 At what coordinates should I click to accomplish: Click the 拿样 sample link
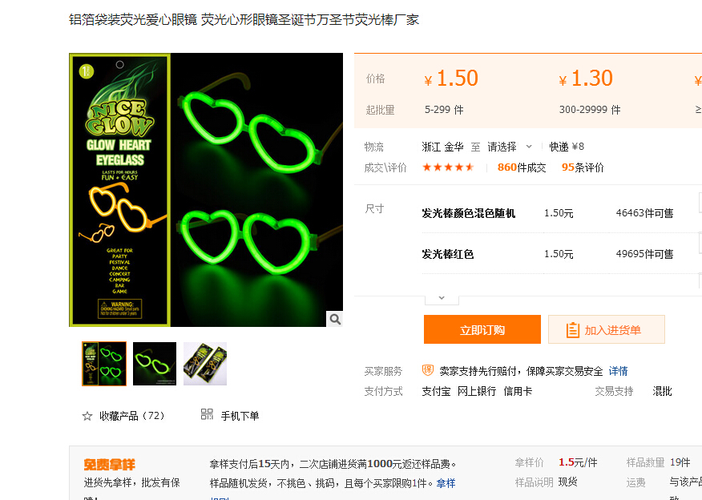[446, 483]
